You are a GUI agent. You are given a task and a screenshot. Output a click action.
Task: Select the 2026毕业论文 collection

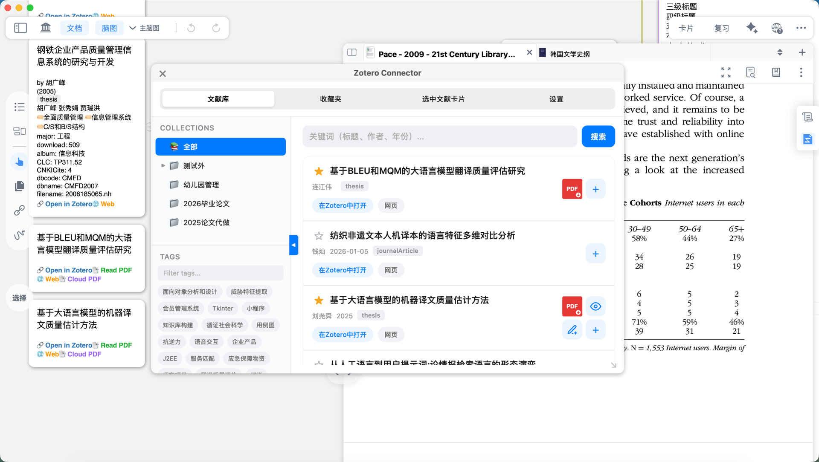click(x=206, y=204)
